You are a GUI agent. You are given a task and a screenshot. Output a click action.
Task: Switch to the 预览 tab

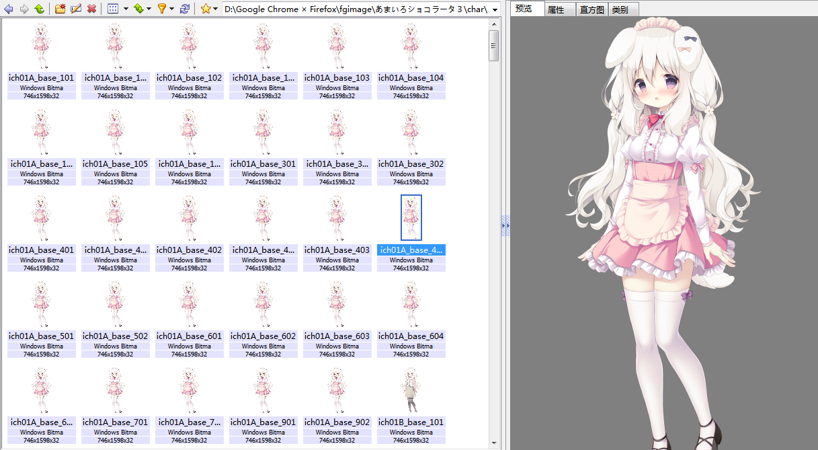click(x=527, y=9)
